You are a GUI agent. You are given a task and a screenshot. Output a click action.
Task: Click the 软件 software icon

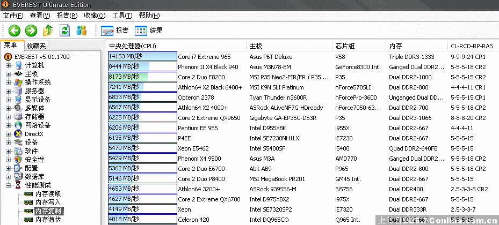coord(18,151)
